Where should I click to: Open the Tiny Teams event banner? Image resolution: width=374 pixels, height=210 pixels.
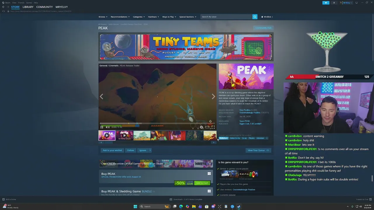pyautogui.click(x=186, y=47)
